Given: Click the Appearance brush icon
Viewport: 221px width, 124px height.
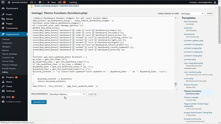Looking at the screenshot, I should (x=3, y=34).
